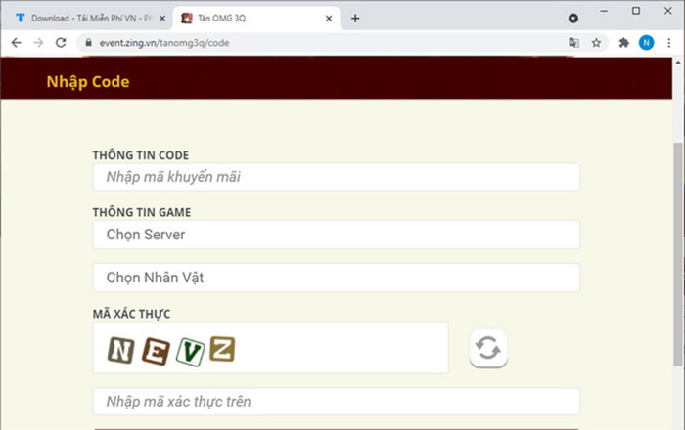The image size is (685, 430).
Task: Maximize the browser window
Action: (636, 11)
